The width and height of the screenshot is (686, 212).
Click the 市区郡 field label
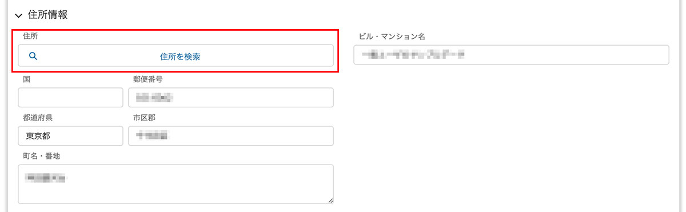[x=145, y=118]
